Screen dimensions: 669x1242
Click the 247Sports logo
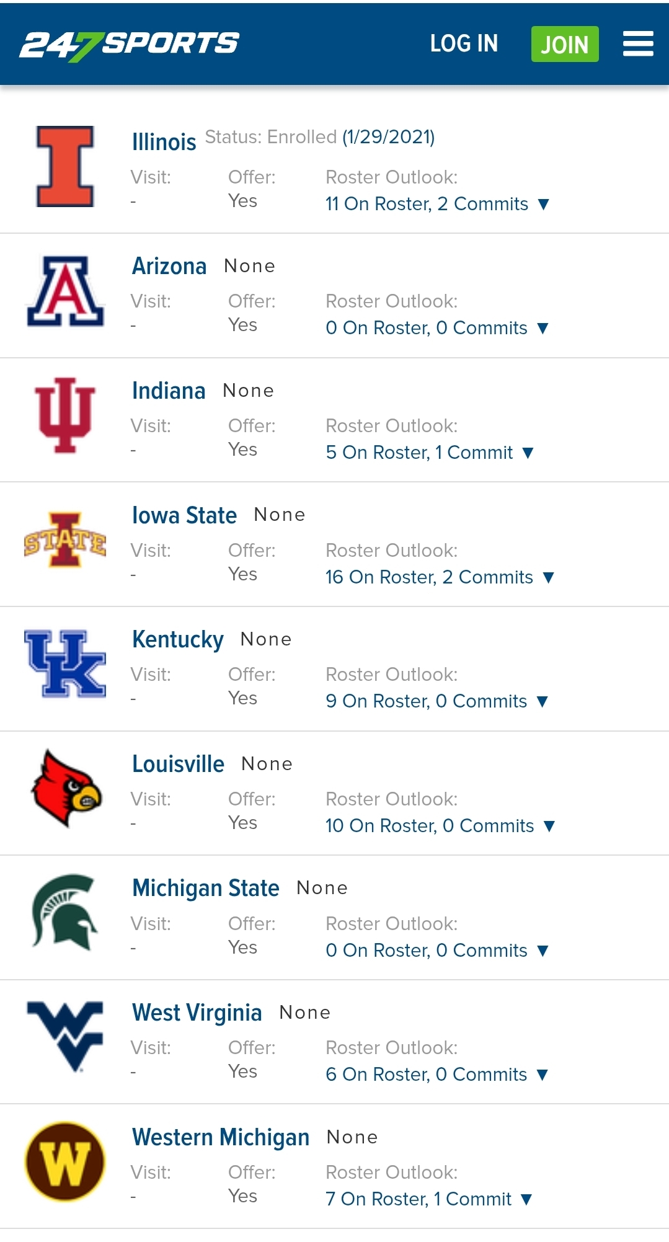(129, 45)
